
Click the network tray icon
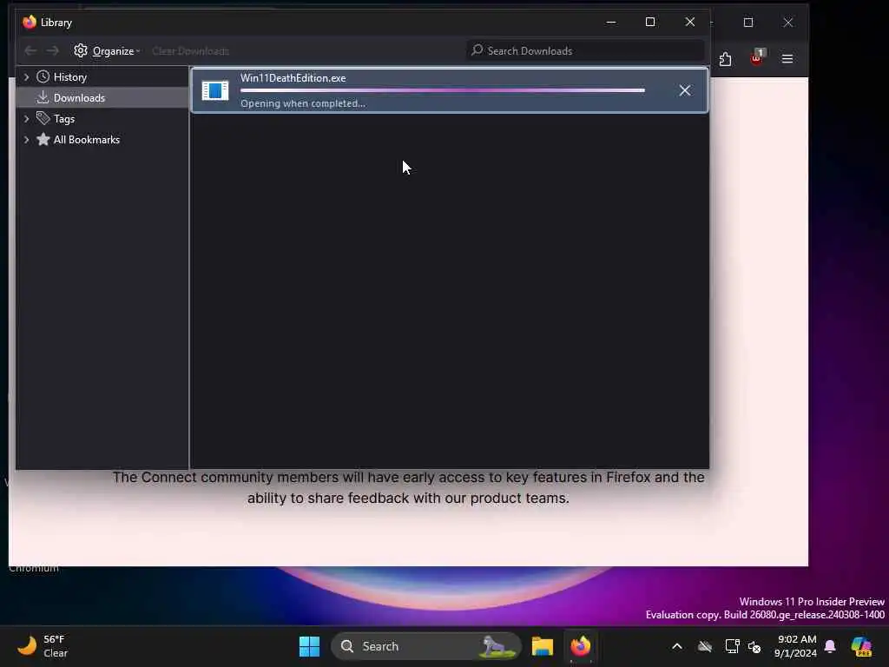tap(732, 646)
